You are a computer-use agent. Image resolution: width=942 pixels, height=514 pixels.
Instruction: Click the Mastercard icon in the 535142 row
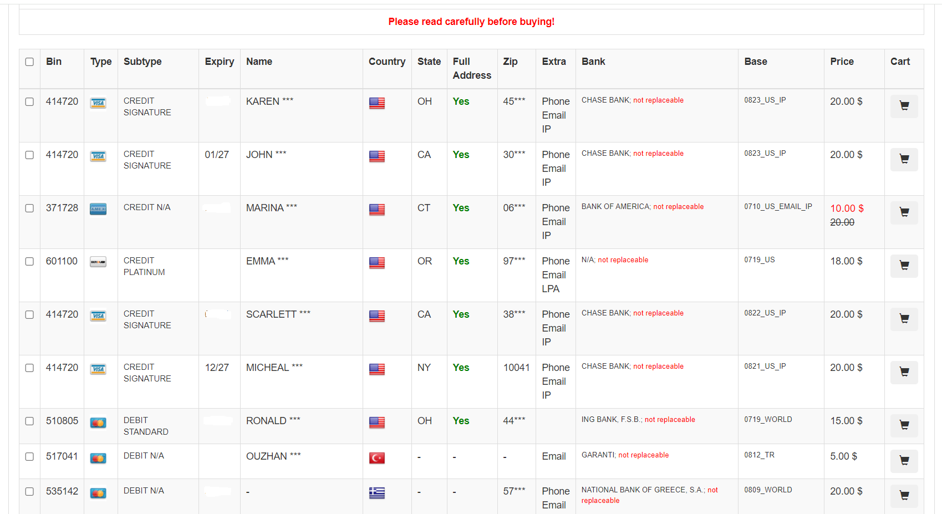pyautogui.click(x=98, y=493)
